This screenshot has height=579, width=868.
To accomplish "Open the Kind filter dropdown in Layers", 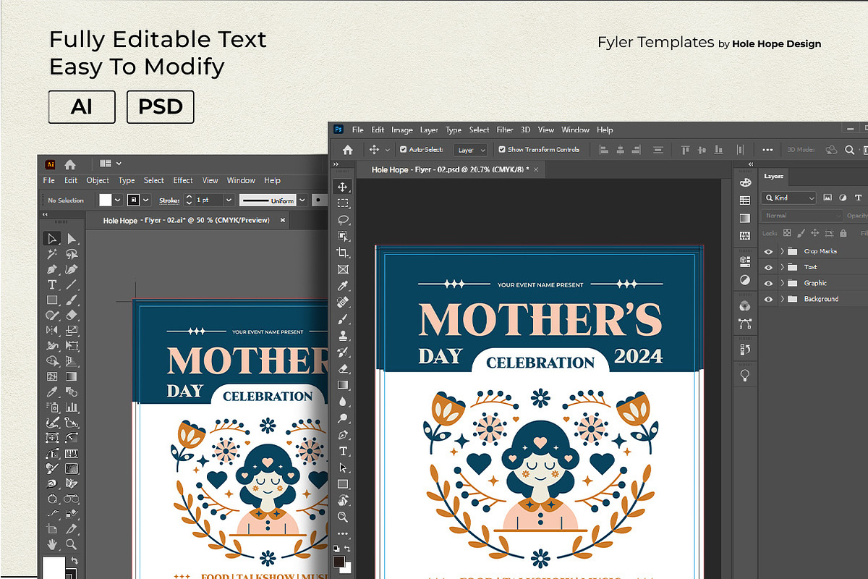I will (789, 198).
